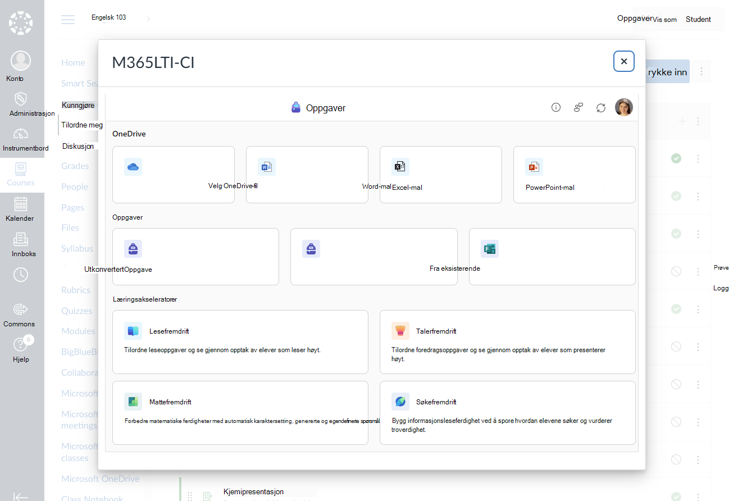Screen dimensions: 729x501
Task: Click the Student view button
Action: (698, 19)
